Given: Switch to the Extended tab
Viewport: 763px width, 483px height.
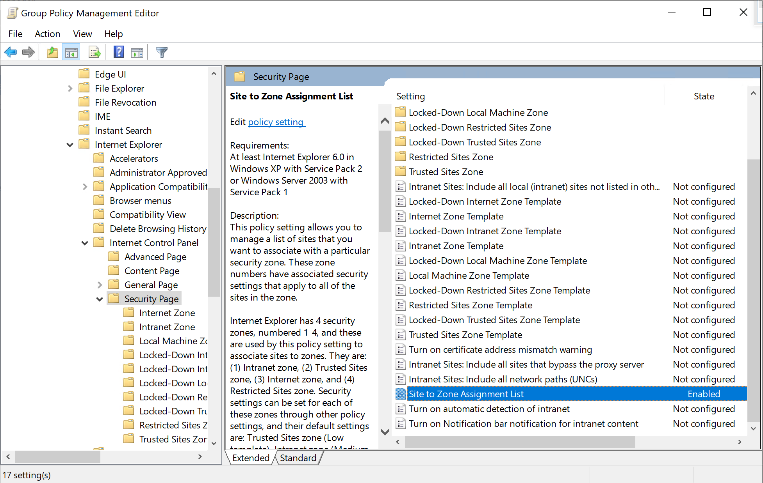Looking at the screenshot, I should point(251,458).
